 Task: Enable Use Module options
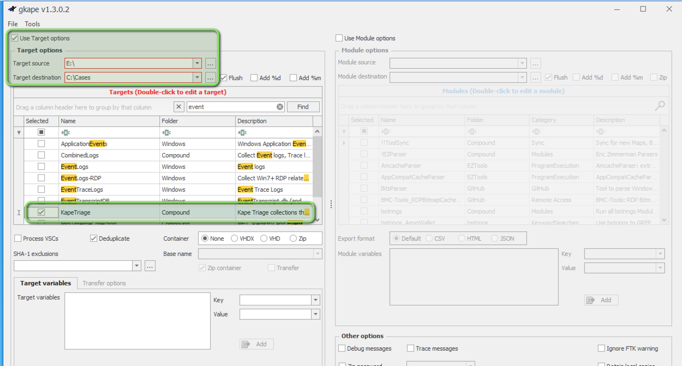click(x=339, y=38)
